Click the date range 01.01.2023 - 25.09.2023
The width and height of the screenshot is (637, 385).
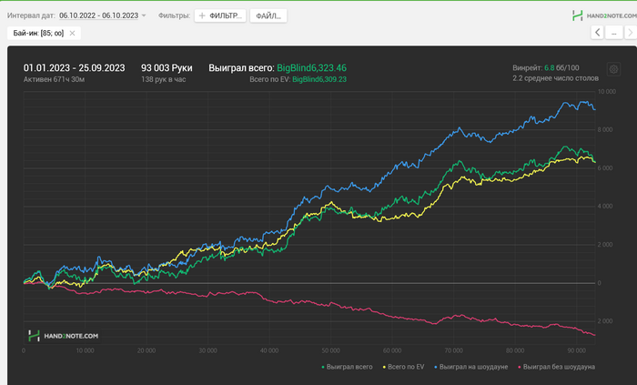click(x=74, y=68)
